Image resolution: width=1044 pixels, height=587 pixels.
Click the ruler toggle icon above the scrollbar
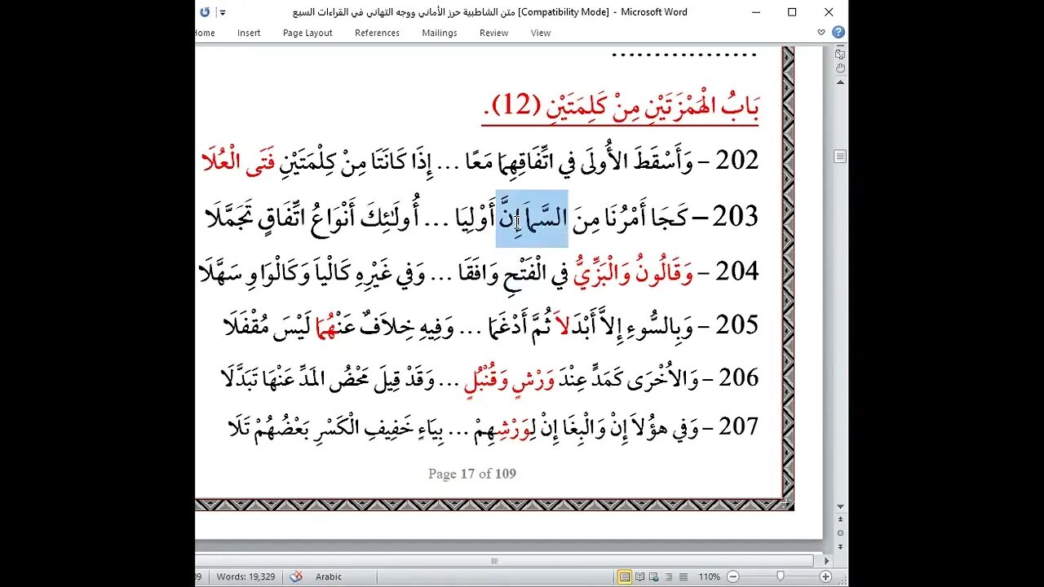840,54
